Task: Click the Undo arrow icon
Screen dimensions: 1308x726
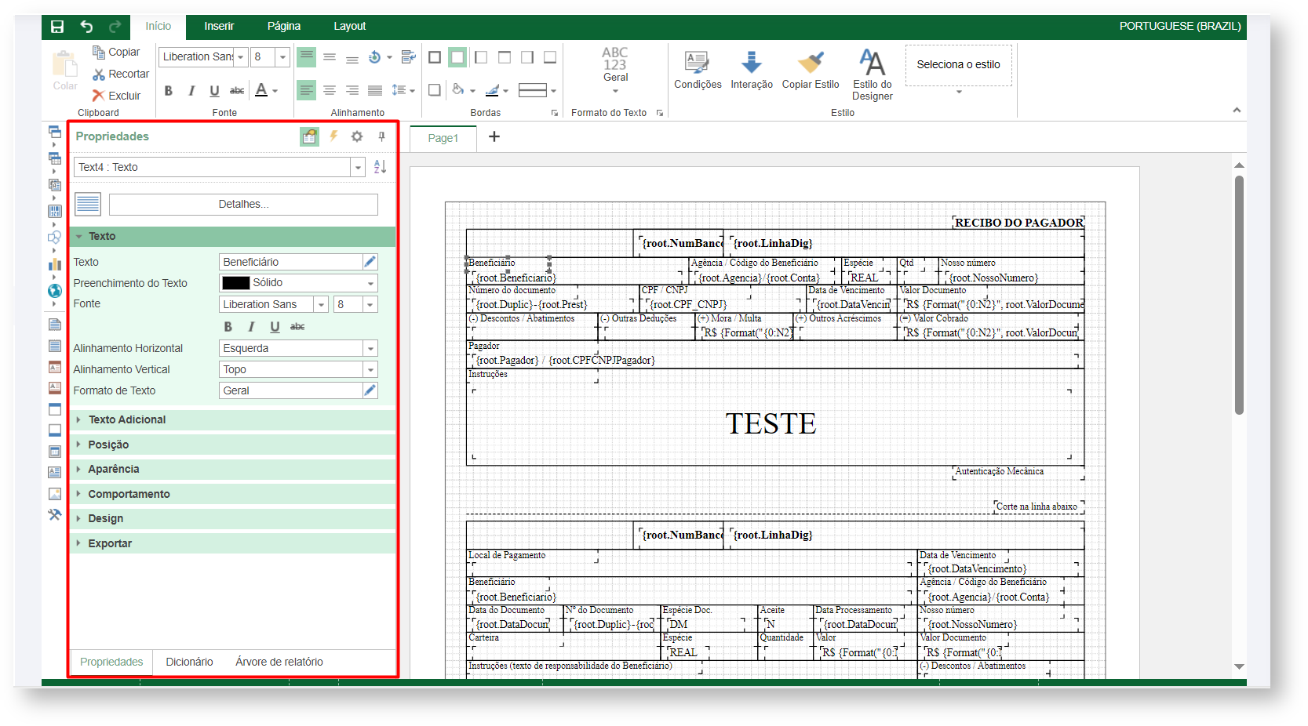Action: click(86, 27)
